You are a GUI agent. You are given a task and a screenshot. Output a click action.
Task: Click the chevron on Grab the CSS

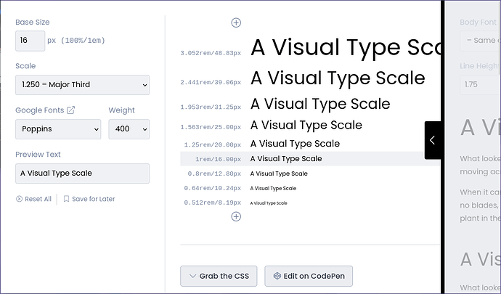coord(192,276)
